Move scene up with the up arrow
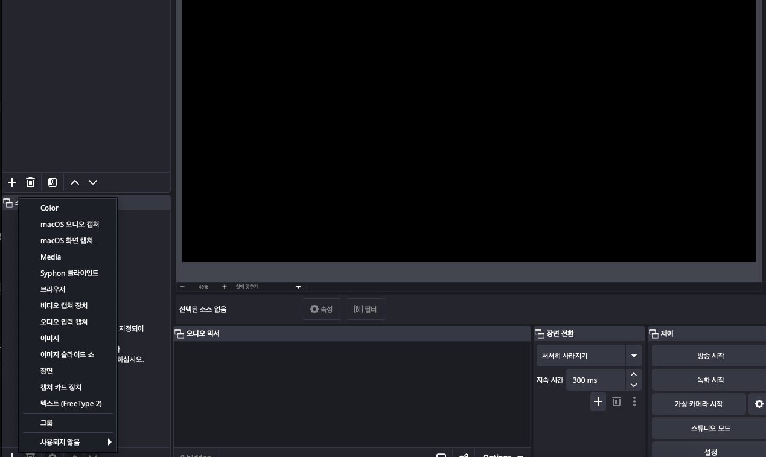This screenshot has width=766, height=457. pos(75,182)
